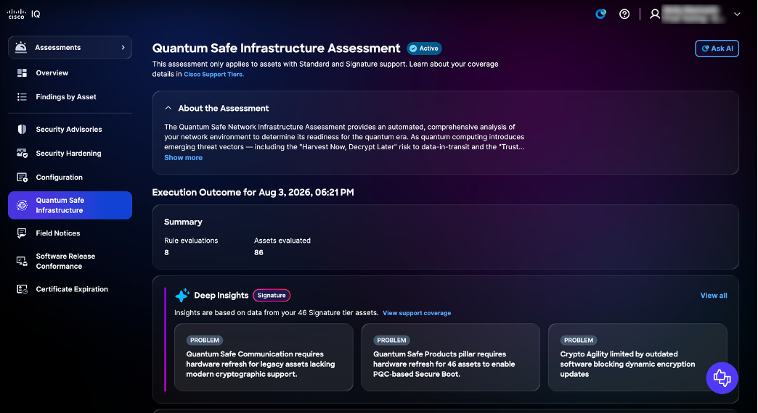Expand the Assessments menu chevron
Image resolution: width=758 pixels, height=413 pixels.
(x=123, y=47)
